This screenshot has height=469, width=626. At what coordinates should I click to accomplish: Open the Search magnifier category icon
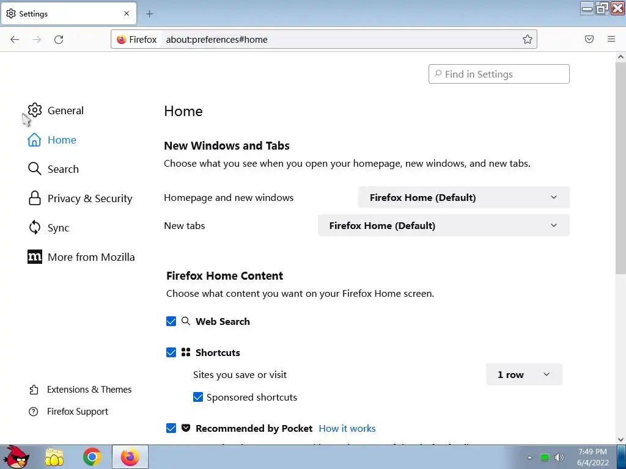(34, 169)
